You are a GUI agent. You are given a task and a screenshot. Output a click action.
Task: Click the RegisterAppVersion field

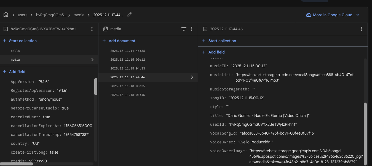click(39, 90)
